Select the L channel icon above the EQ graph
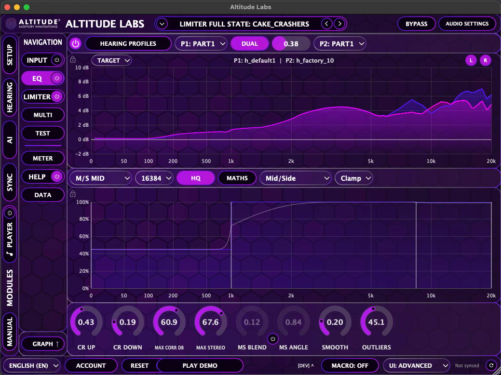The image size is (501, 375). click(471, 60)
